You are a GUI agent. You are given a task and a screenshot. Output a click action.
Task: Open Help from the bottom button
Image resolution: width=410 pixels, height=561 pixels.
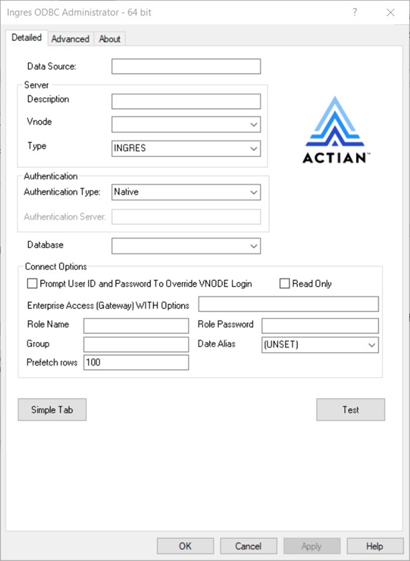point(374,546)
